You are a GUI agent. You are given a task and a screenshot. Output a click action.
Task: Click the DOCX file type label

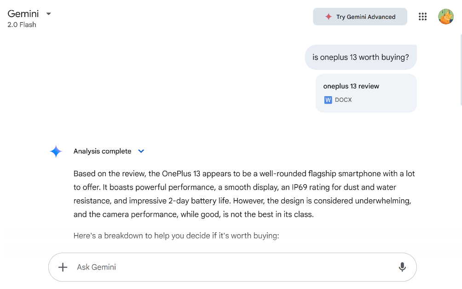(x=343, y=100)
